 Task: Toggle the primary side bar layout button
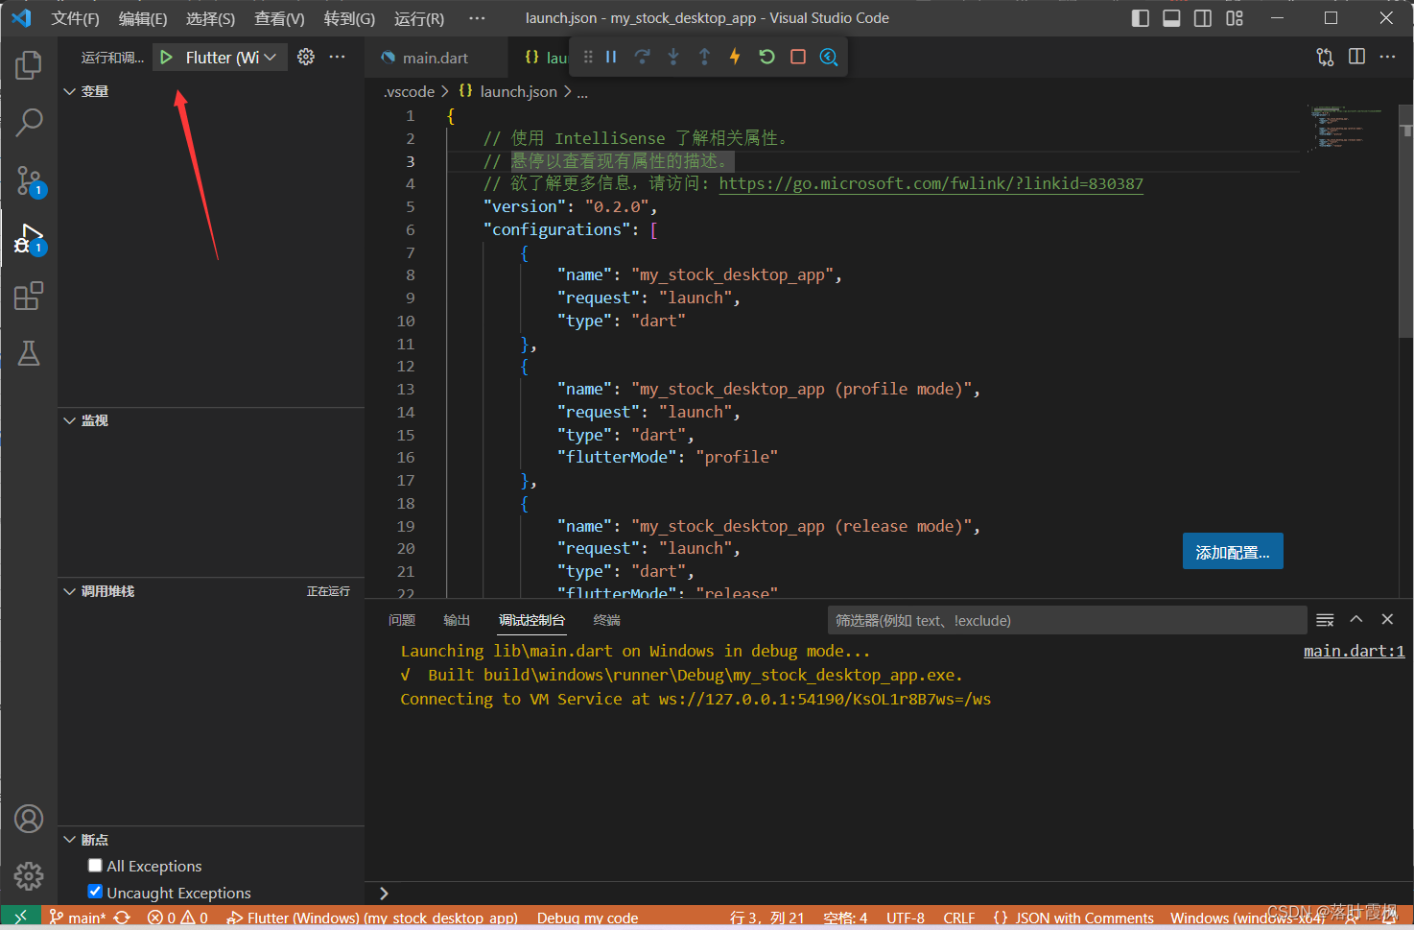[x=1140, y=18]
